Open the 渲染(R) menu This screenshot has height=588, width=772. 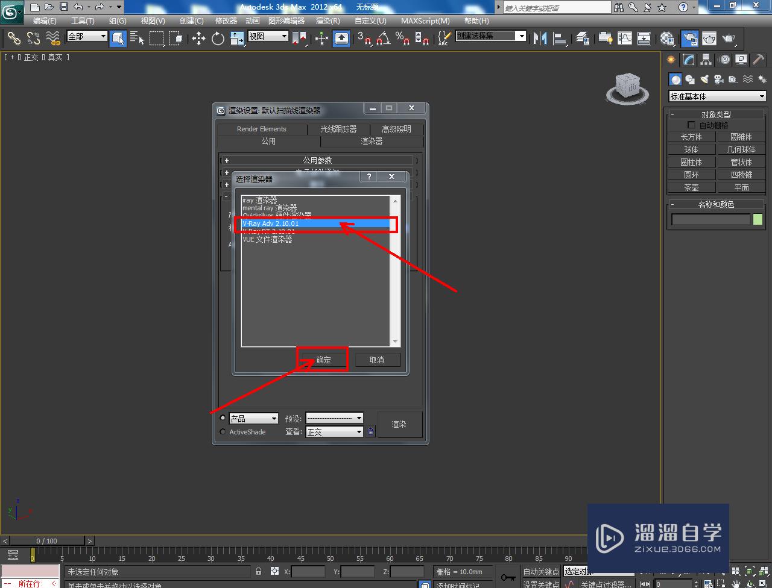point(328,20)
